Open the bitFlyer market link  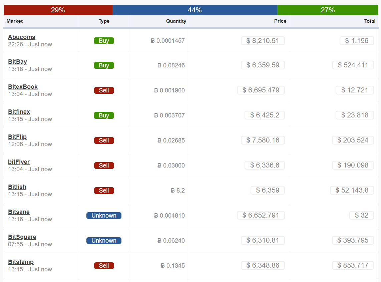click(19, 162)
